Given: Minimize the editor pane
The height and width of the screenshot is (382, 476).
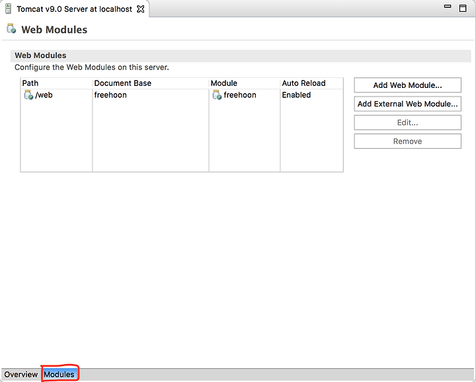Looking at the screenshot, I should click(448, 7).
